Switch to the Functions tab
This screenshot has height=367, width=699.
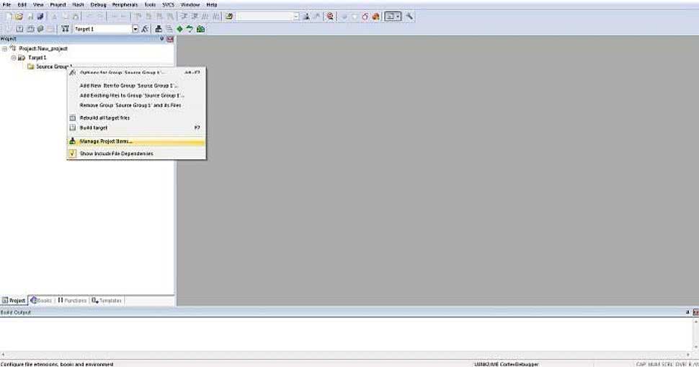[72, 300]
